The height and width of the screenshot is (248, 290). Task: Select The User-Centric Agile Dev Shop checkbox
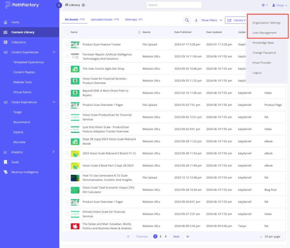click(x=67, y=69)
